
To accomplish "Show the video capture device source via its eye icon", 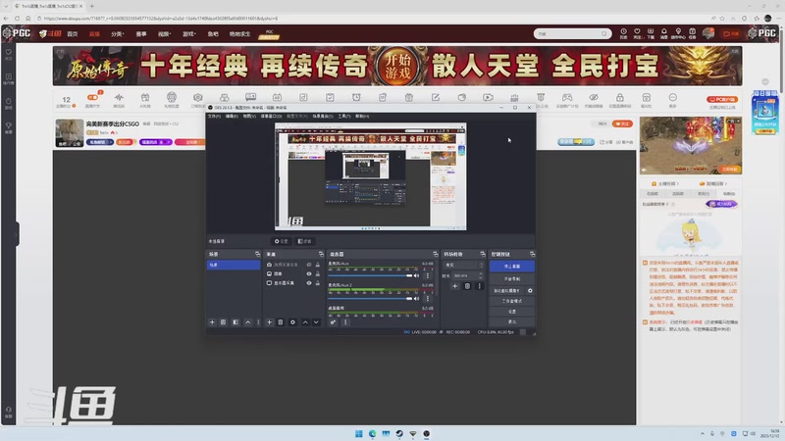I will click(x=309, y=265).
